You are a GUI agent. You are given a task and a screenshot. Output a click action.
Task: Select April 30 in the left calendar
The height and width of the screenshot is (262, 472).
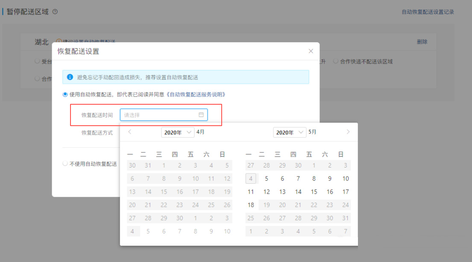tap(179, 218)
